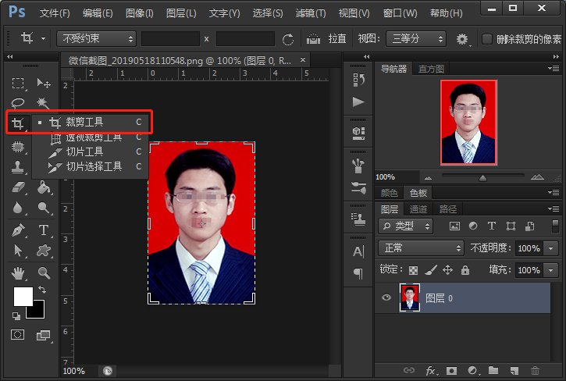Open the 文件(F) menu
Image resolution: width=566 pixels, height=381 pixels.
coord(55,13)
